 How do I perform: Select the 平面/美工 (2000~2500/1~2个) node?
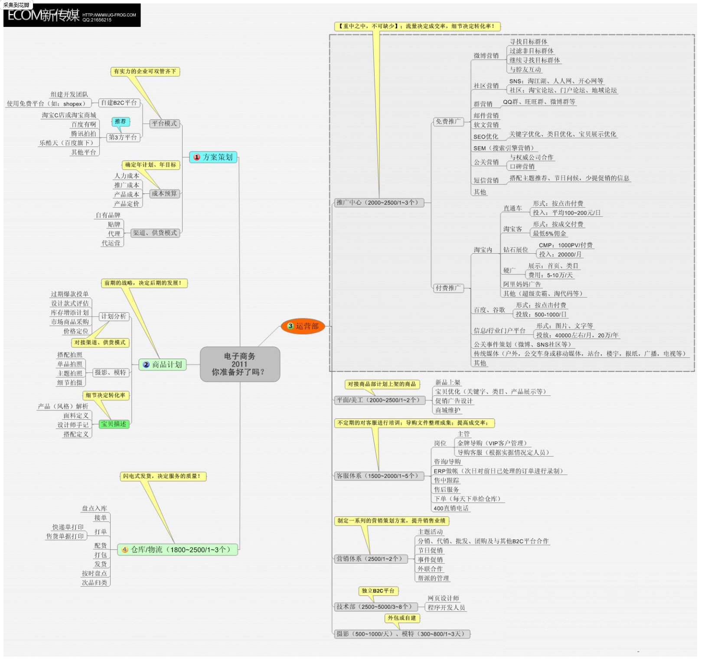pos(379,400)
